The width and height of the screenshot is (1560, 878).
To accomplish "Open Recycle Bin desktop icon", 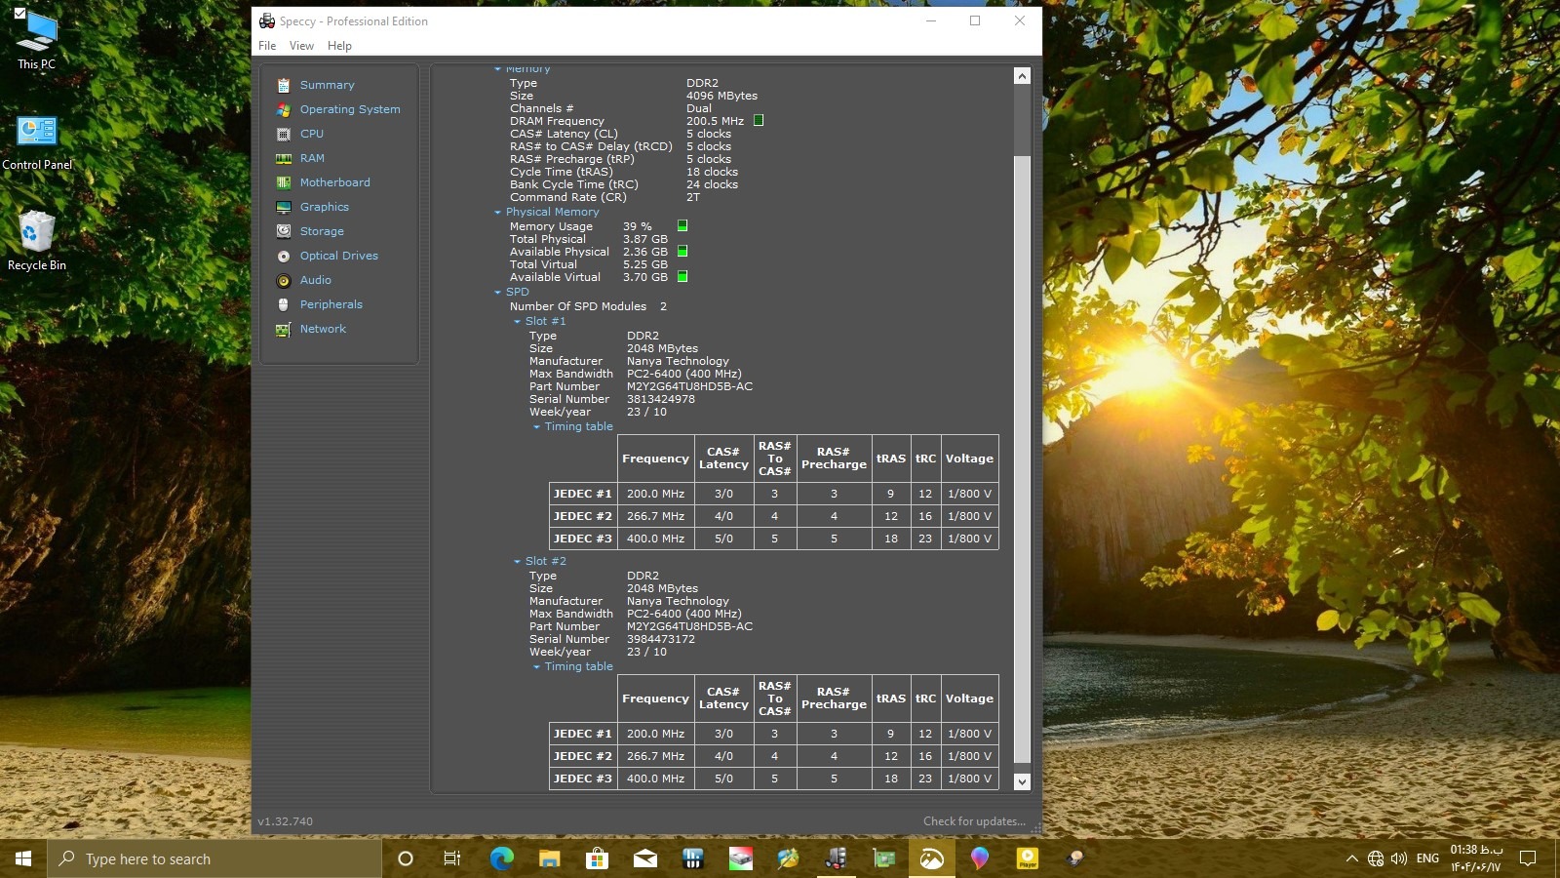I will [x=37, y=241].
